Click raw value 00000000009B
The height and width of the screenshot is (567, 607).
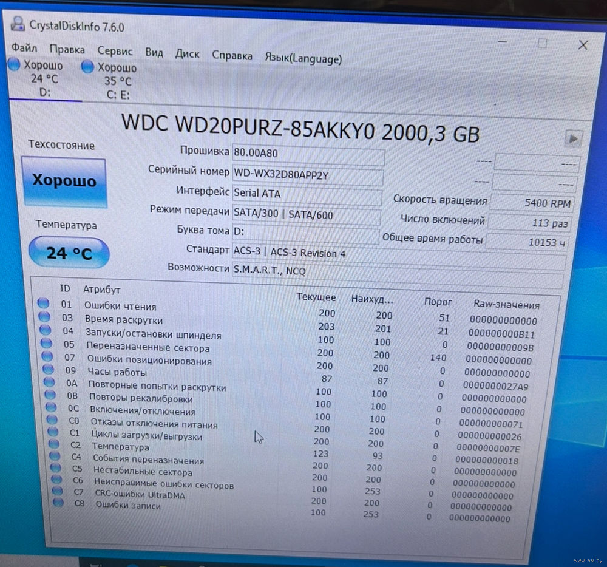coord(500,347)
